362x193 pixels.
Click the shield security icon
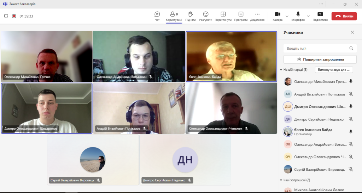tap(6, 16)
